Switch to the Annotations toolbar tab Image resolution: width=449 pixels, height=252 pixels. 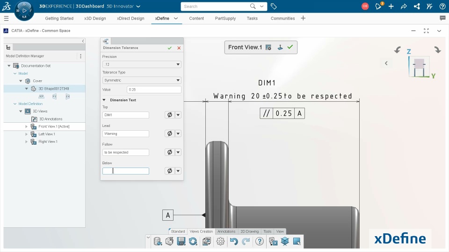(226, 231)
